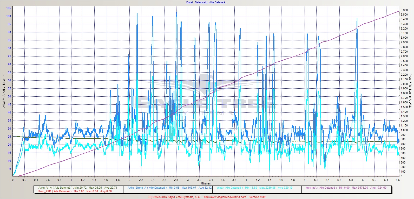The image size is (414, 199).
Task: Open the eagletreesystems.com URL link
Action: click(x=225, y=197)
